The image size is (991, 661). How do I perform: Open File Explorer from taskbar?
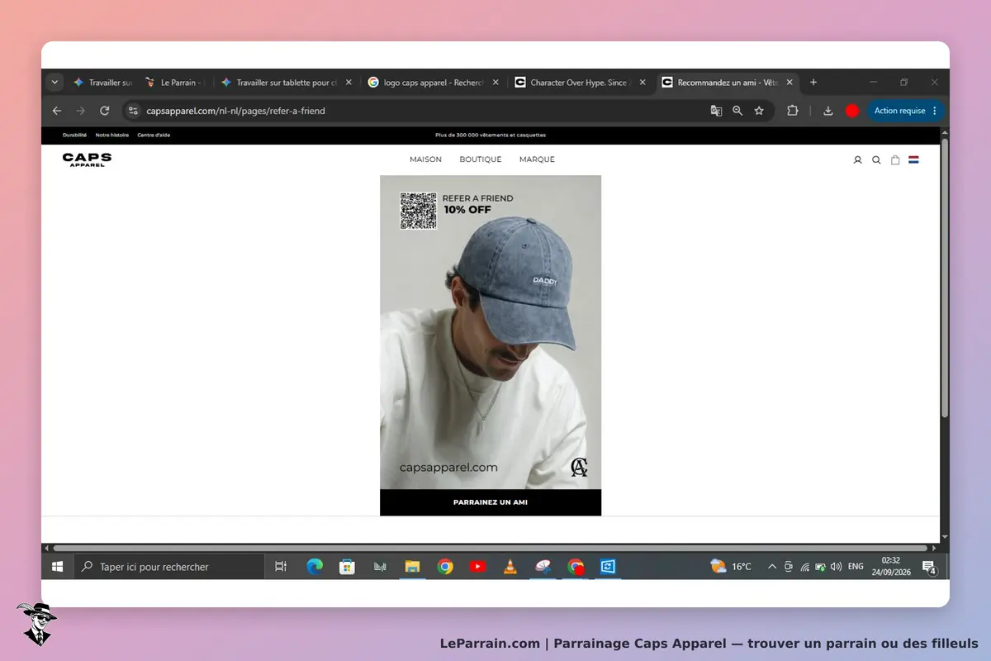pyautogui.click(x=412, y=567)
